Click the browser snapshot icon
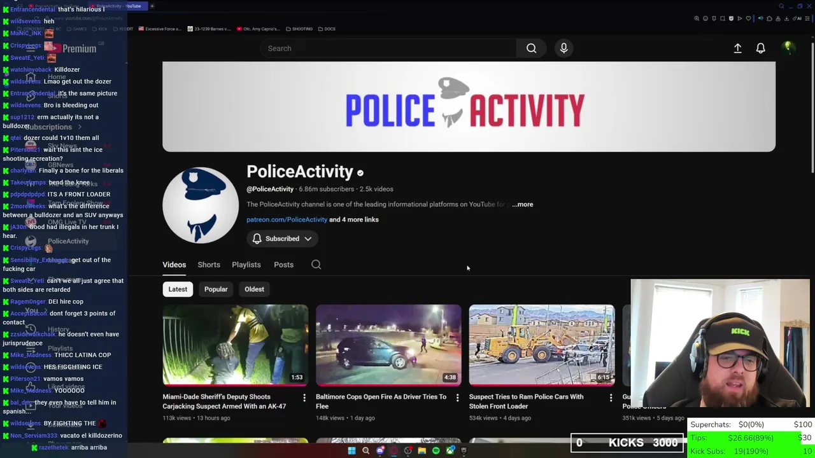This screenshot has width=815, height=458. pyautogui.click(x=722, y=18)
